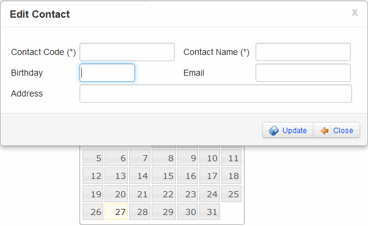
Task: Pick day 11 in the calendar
Action: tap(231, 158)
